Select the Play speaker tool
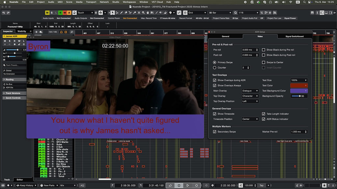Image resolution: width=337 pixels, height=189 pixels. 161,13
